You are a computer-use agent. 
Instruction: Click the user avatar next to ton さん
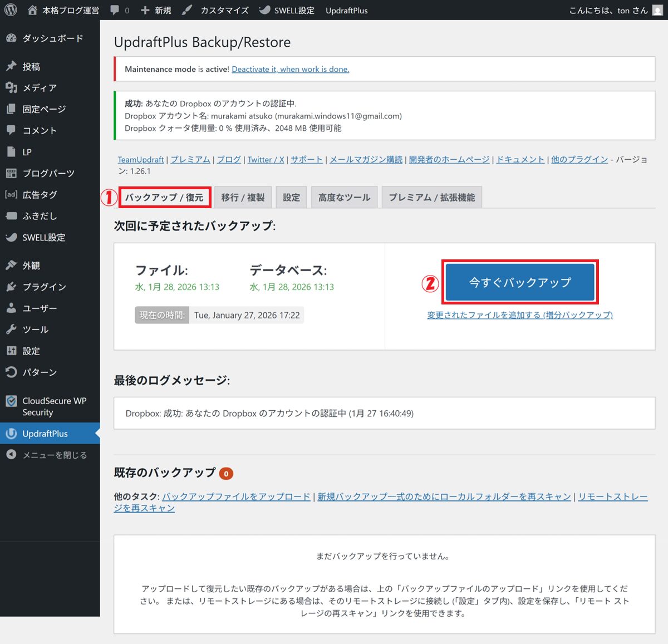coord(657,11)
